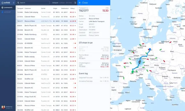The width and height of the screenshot is (185, 111).
Task: Open Woldemar user avatar
Action: (x=3, y=107)
